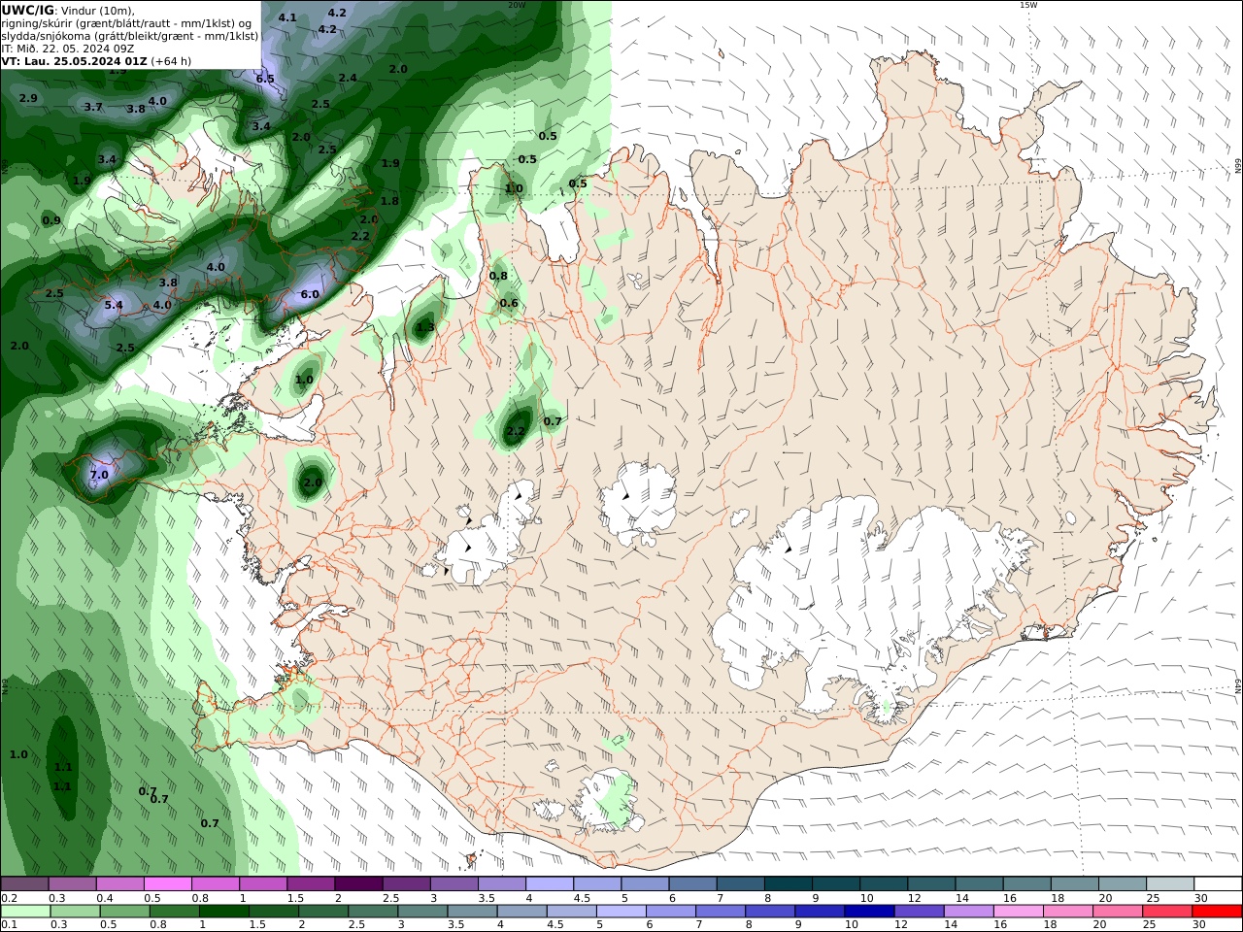The height and width of the screenshot is (932, 1243).
Task: Click the 5.4 precipitation value
Action: [114, 305]
